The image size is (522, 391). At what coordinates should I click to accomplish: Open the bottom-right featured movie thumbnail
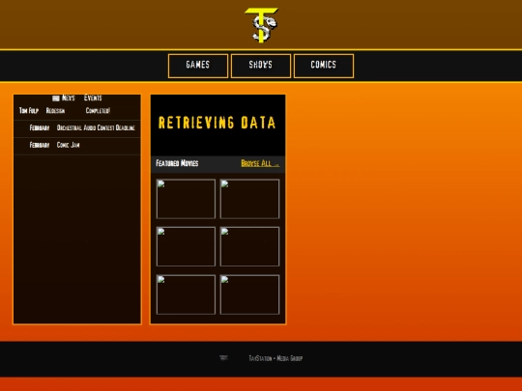pyautogui.click(x=249, y=294)
